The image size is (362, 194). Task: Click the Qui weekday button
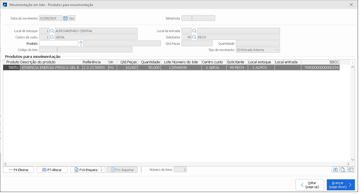coord(72,18)
